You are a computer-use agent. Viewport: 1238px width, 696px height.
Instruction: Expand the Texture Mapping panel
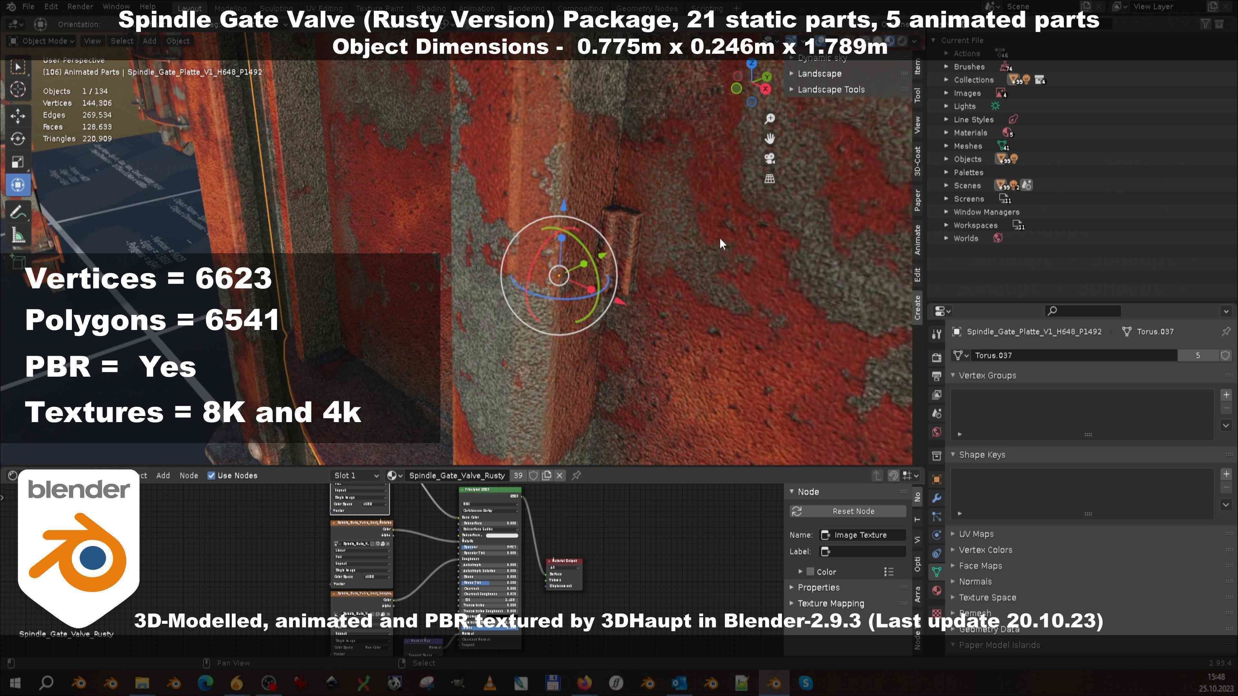[x=830, y=604]
